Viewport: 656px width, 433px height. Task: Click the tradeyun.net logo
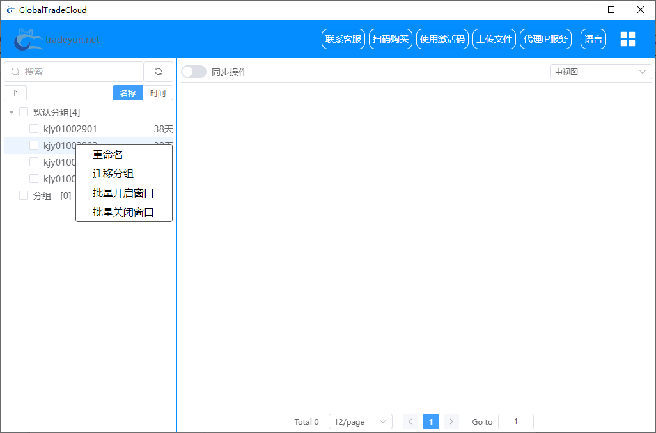[56, 38]
